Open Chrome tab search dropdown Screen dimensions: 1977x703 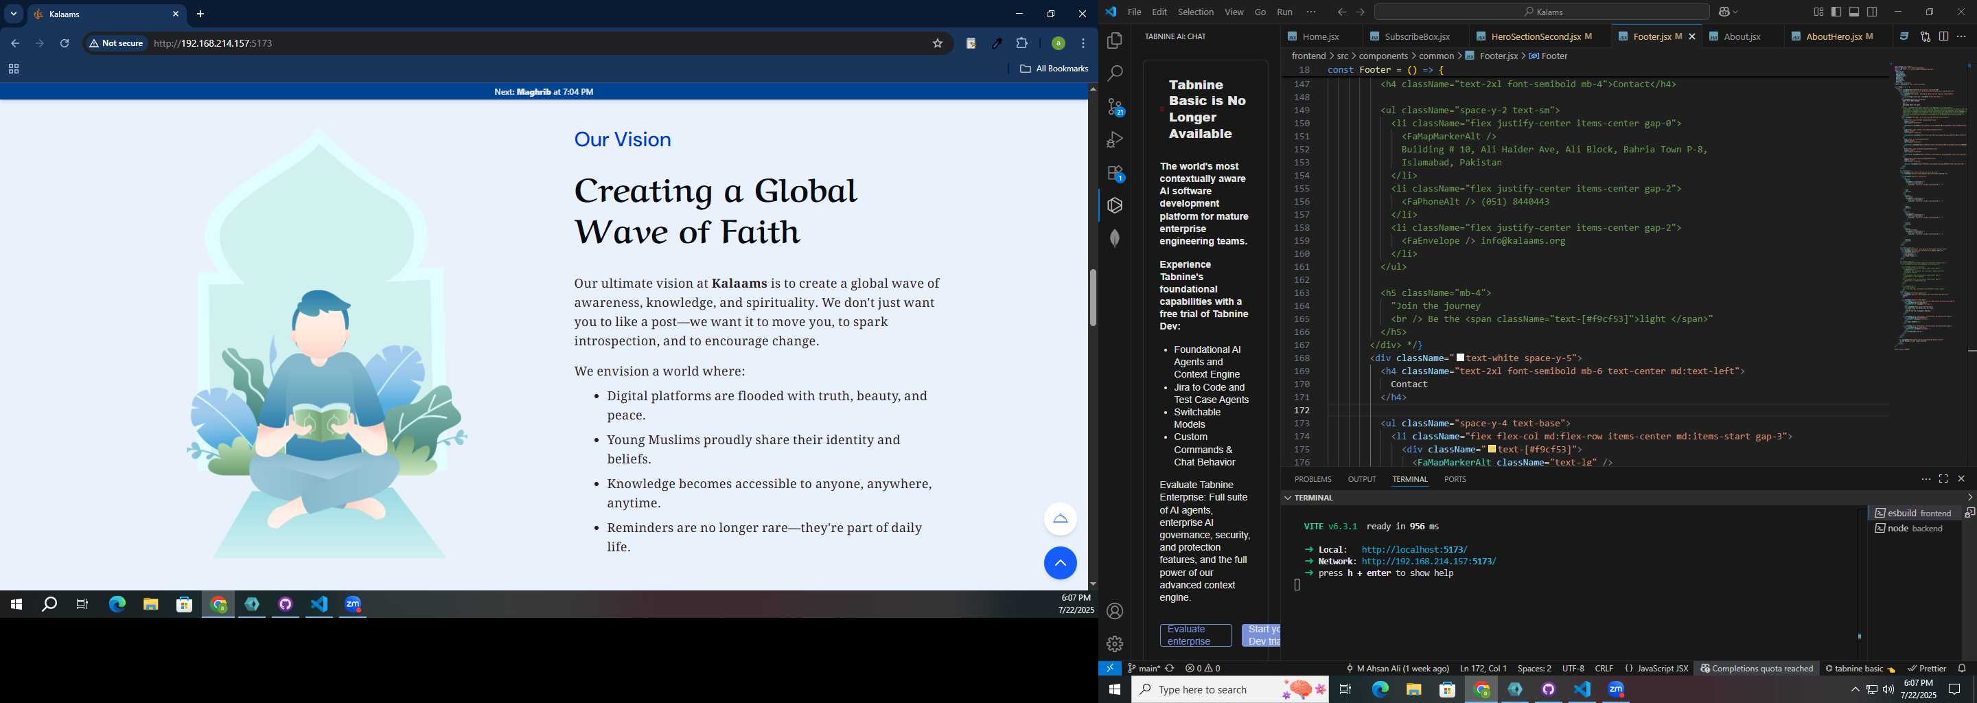point(14,14)
